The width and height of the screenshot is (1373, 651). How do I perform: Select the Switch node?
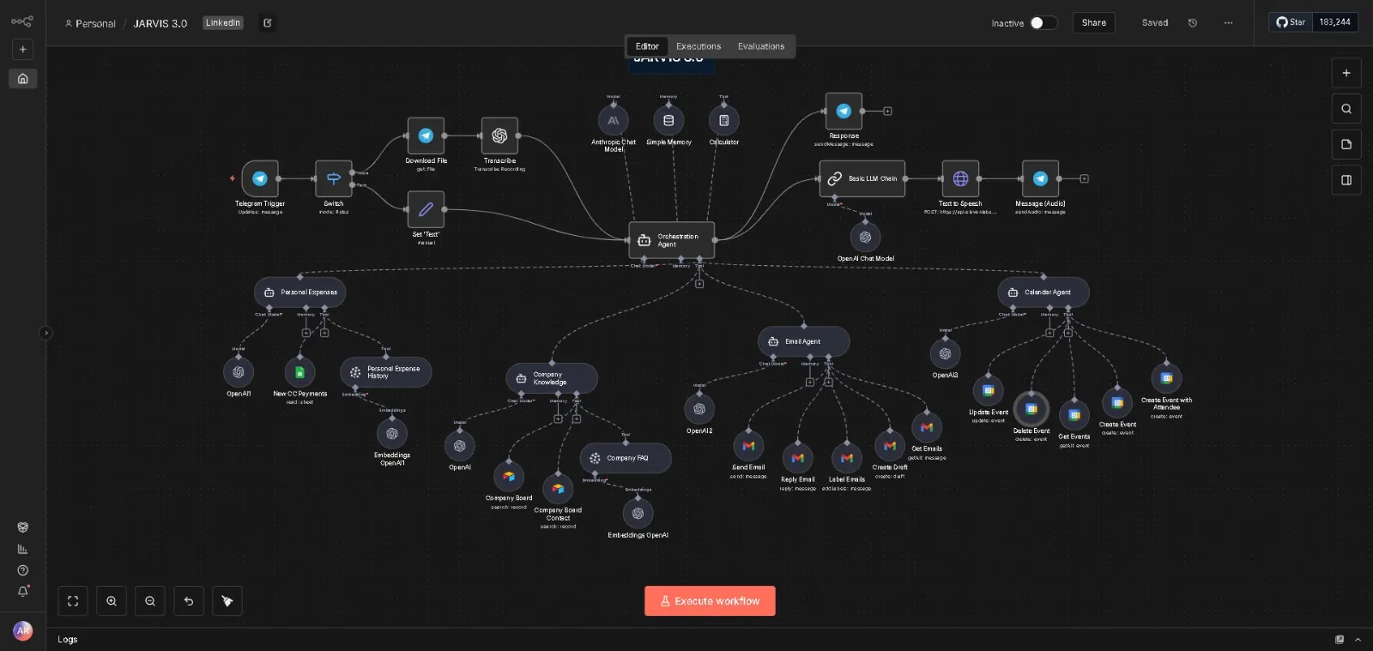[334, 178]
